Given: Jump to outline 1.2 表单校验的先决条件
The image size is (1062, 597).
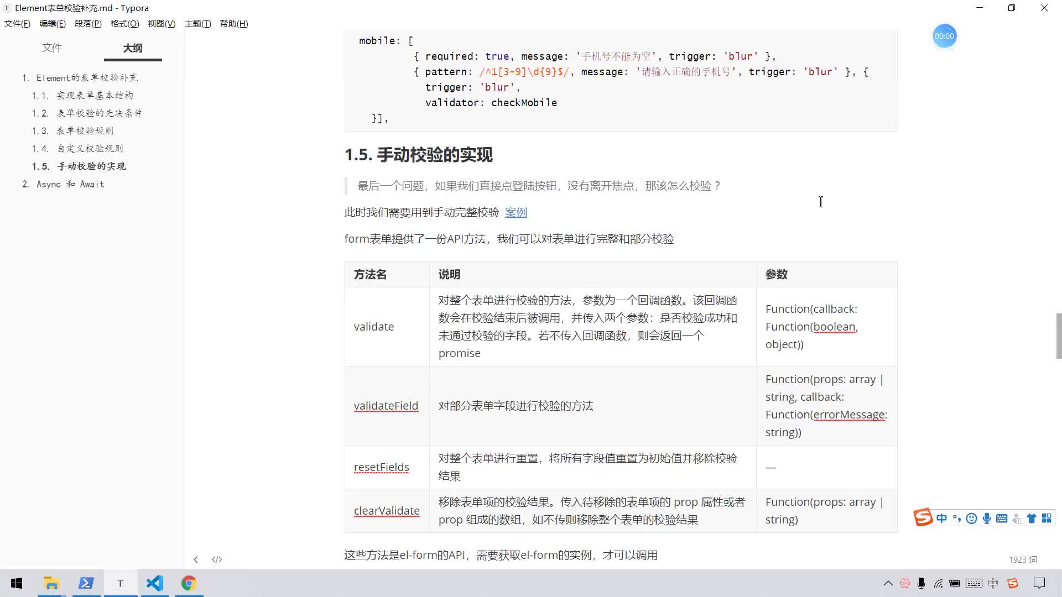Looking at the screenshot, I should click(100, 113).
